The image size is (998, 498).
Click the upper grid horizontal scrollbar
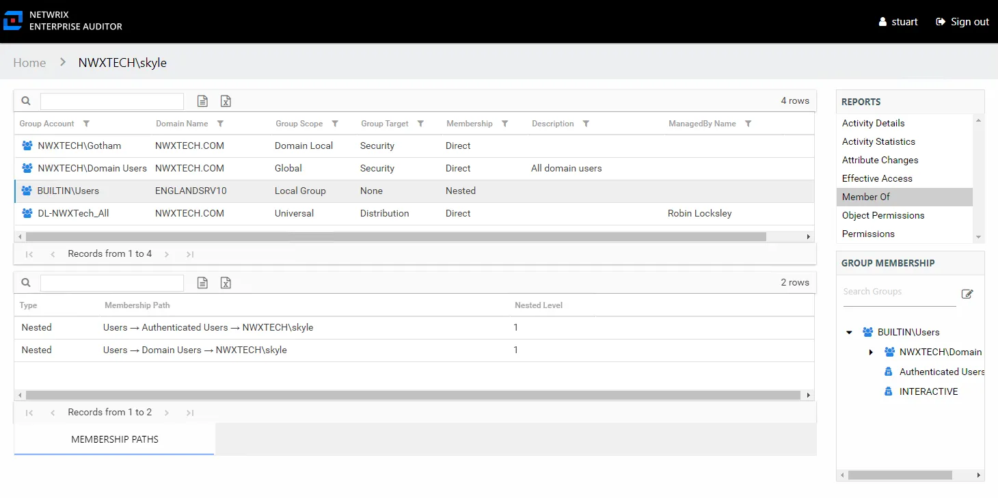(x=396, y=236)
